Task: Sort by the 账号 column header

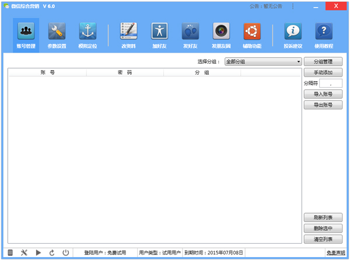Action: tap(47, 72)
